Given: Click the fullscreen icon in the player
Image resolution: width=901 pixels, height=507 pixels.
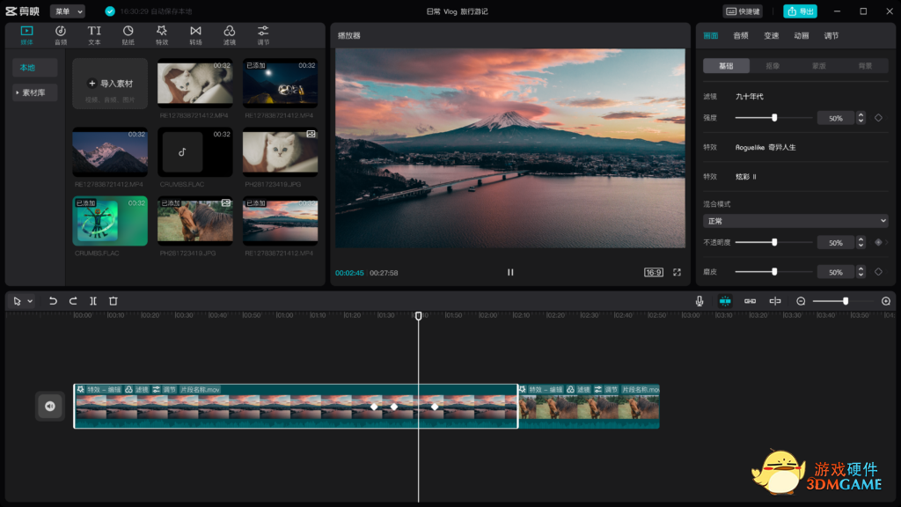Looking at the screenshot, I should (677, 273).
